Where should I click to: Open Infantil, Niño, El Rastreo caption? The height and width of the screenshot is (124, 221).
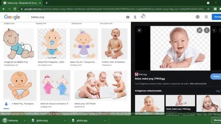[x=114, y=62]
